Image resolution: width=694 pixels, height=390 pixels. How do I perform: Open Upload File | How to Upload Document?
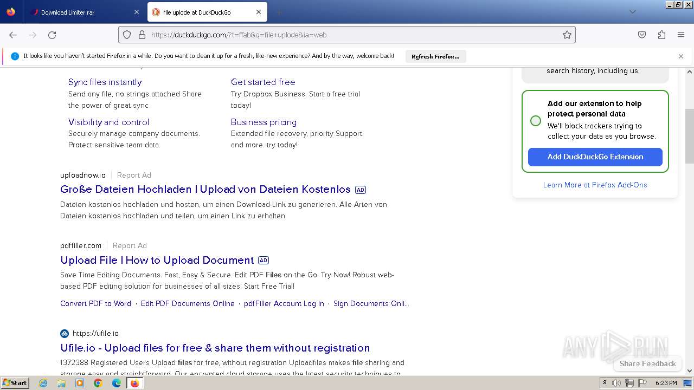(157, 260)
